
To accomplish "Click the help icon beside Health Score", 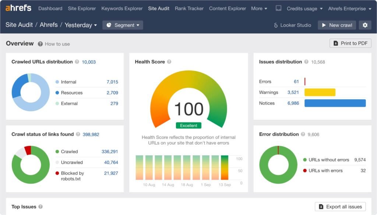I will pos(169,62).
